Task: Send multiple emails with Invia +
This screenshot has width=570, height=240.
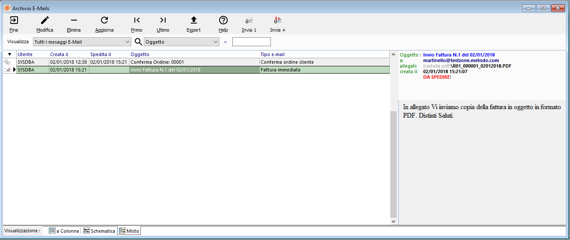Action: click(277, 21)
